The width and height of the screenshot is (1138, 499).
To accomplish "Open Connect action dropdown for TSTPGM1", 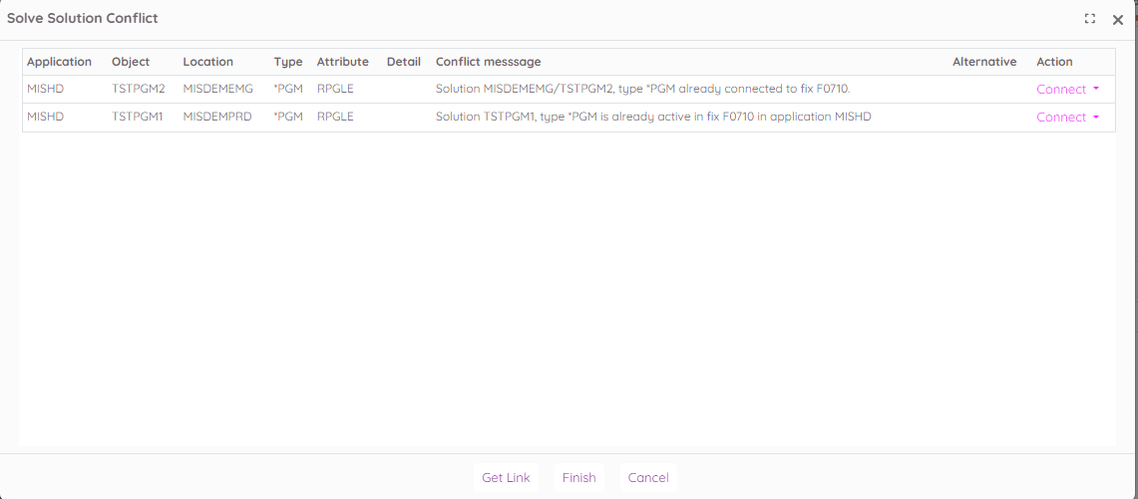I will click(x=1068, y=118).
